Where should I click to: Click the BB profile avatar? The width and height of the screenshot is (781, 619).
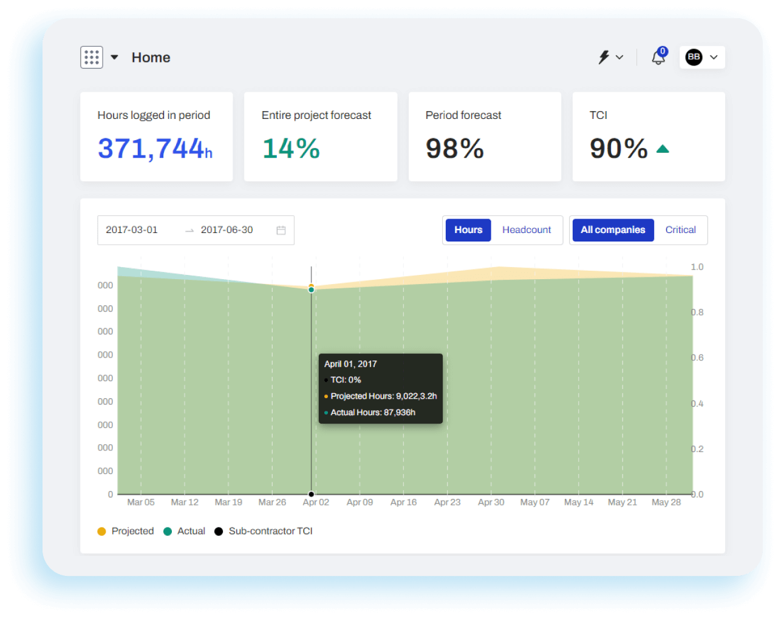point(694,57)
